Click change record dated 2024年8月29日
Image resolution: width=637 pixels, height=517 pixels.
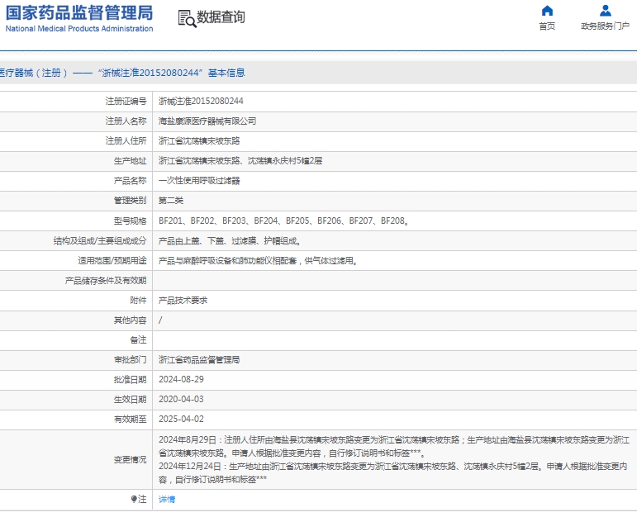point(393,446)
